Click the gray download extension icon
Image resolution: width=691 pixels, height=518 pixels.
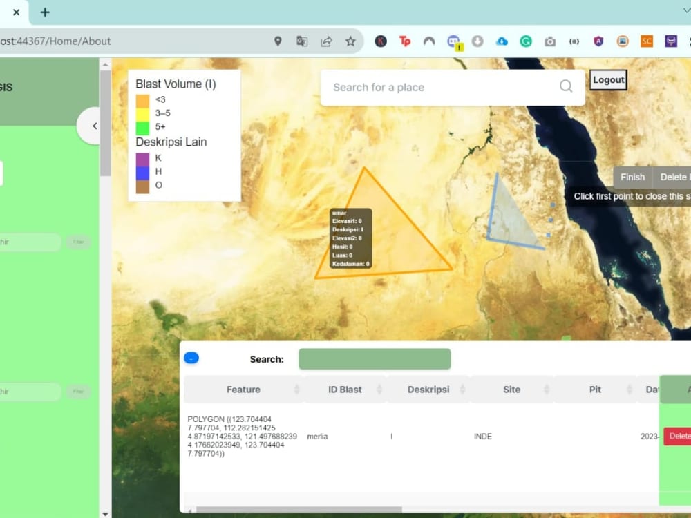(x=477, y=41)
